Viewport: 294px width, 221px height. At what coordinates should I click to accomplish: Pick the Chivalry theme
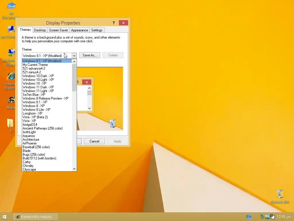click(x=47, y=166)
